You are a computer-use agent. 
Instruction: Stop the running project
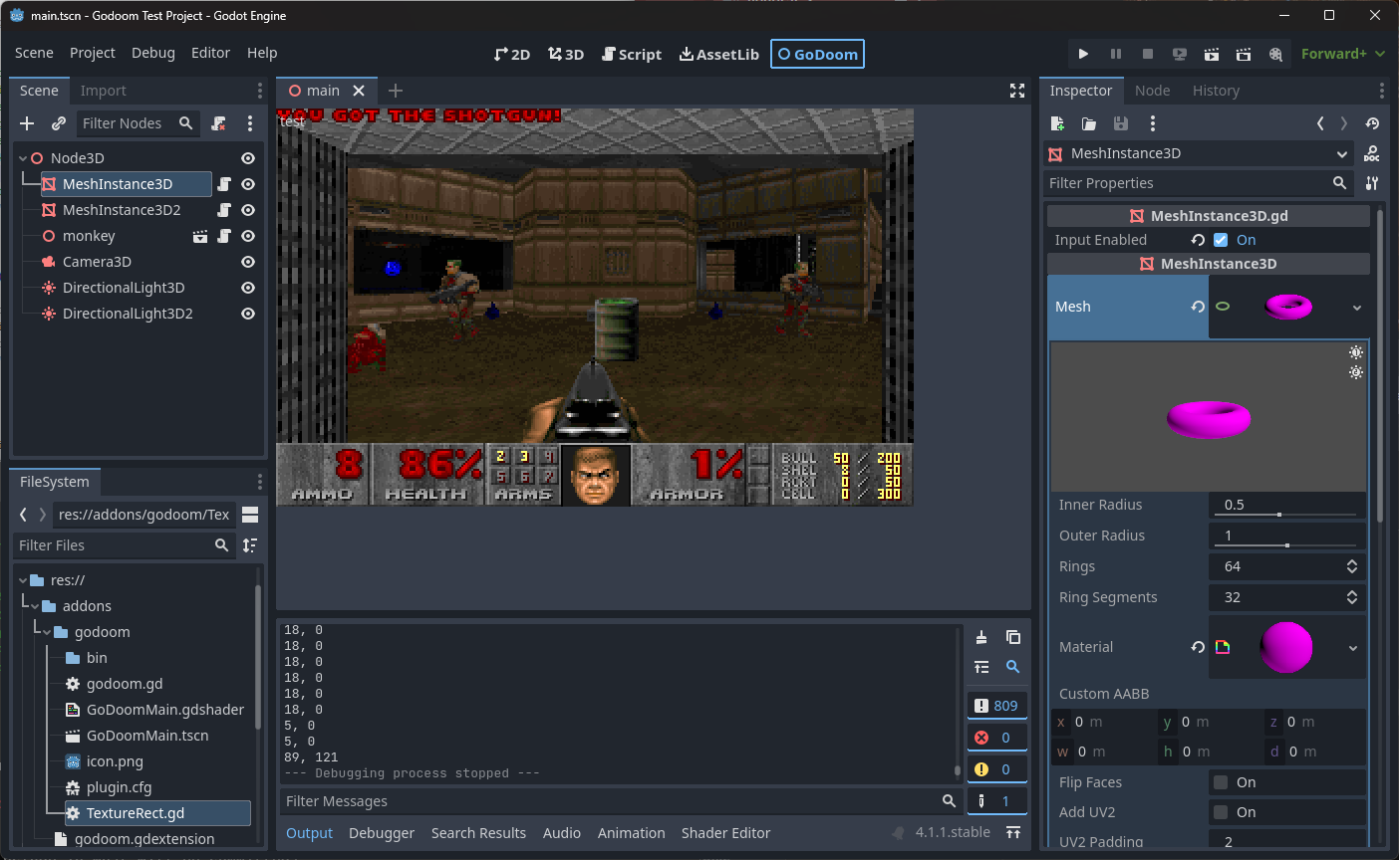point(1148,54)
